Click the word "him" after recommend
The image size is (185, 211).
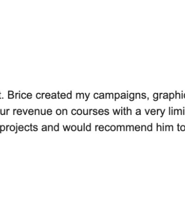[x=165, y=127]
